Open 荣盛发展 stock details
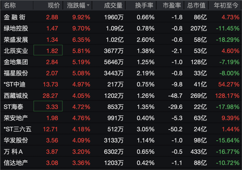242x170 pixels. pos(16,40)
